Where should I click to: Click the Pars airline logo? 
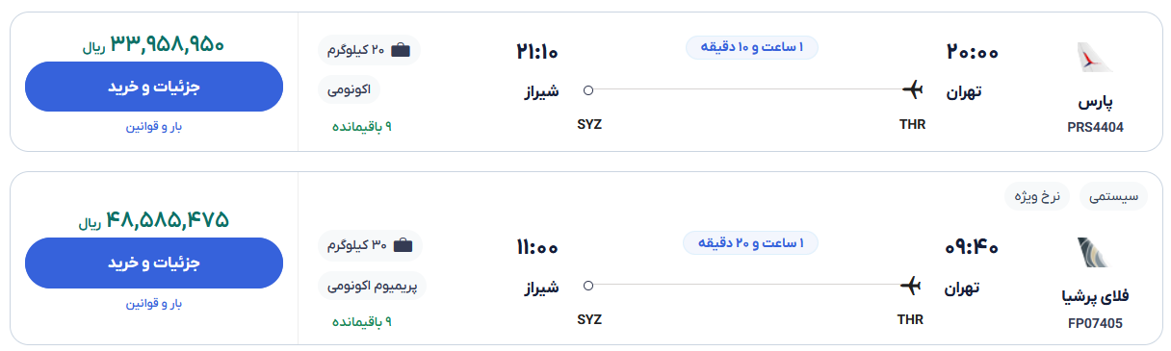1095,58
